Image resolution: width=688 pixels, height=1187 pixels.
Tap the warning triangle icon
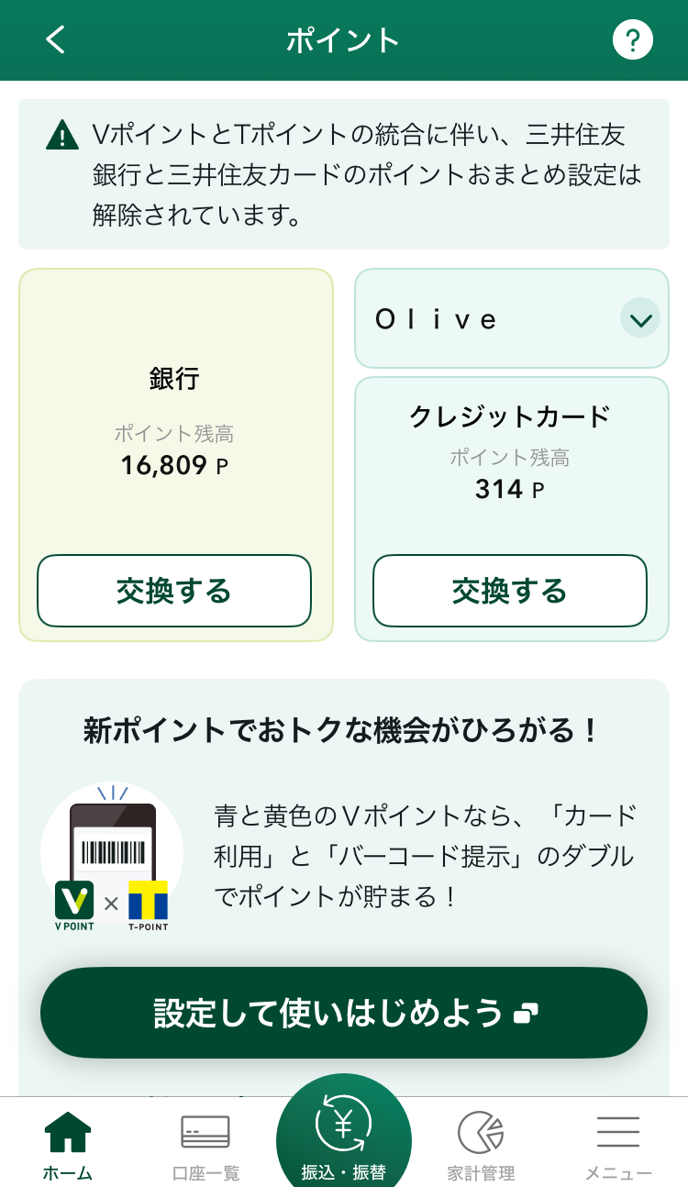point(62,136)
